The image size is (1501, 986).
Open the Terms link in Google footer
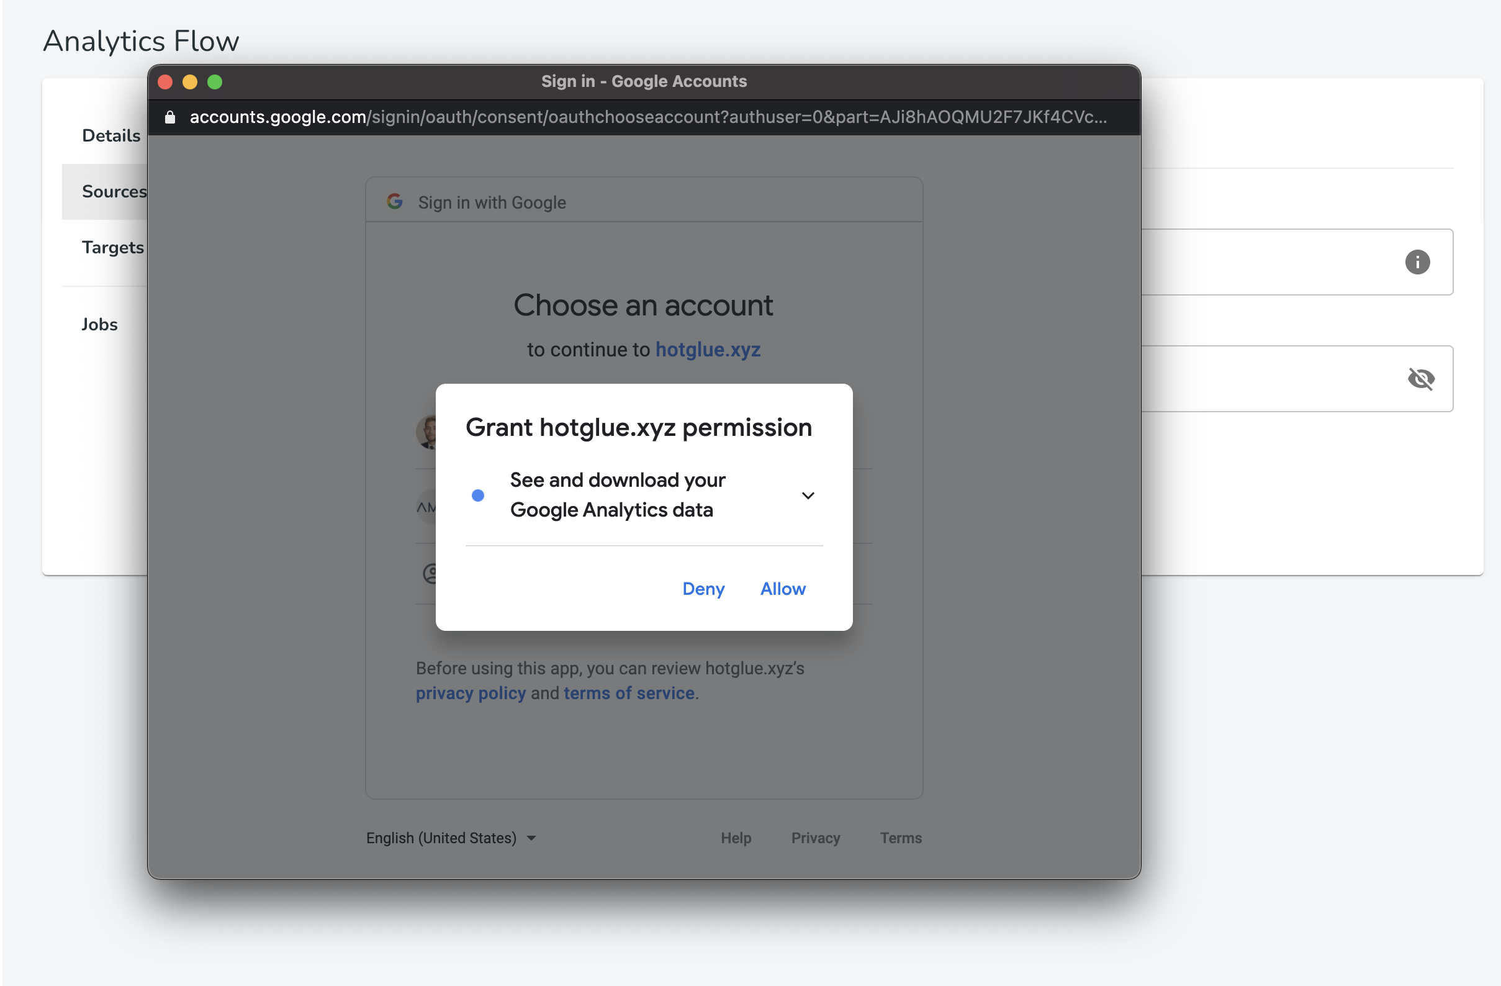[x=901, y=838]
